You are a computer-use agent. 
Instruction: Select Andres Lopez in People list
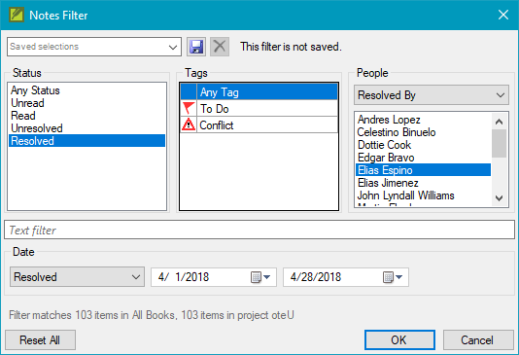423,120
